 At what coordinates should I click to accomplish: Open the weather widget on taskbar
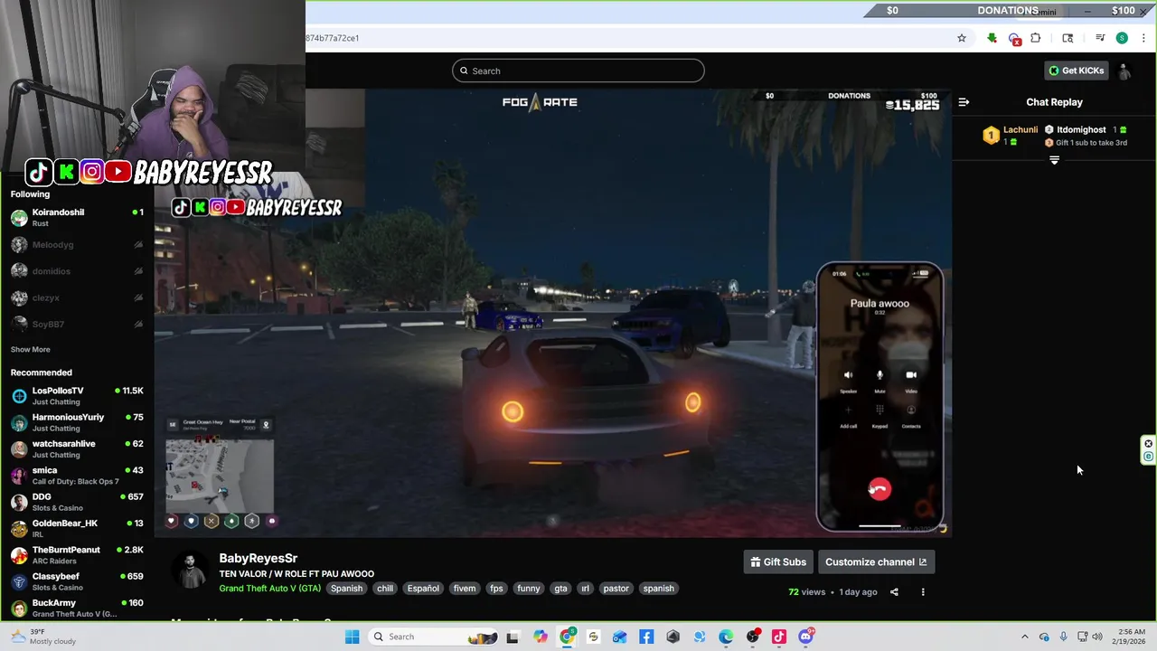click(43, 637)
